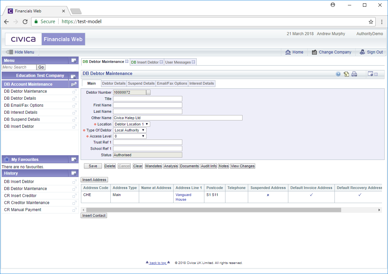
Task: Close the User Messages tab
Action: click(194, 62)
